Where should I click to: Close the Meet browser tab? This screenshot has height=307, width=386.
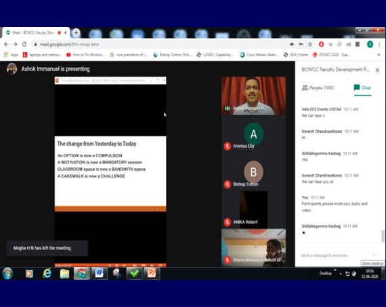point(66,33)
